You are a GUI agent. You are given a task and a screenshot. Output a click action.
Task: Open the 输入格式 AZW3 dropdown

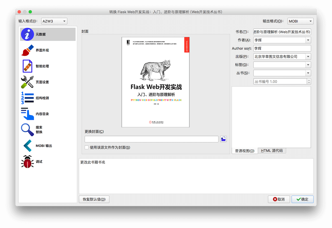(x=54, y=21)
